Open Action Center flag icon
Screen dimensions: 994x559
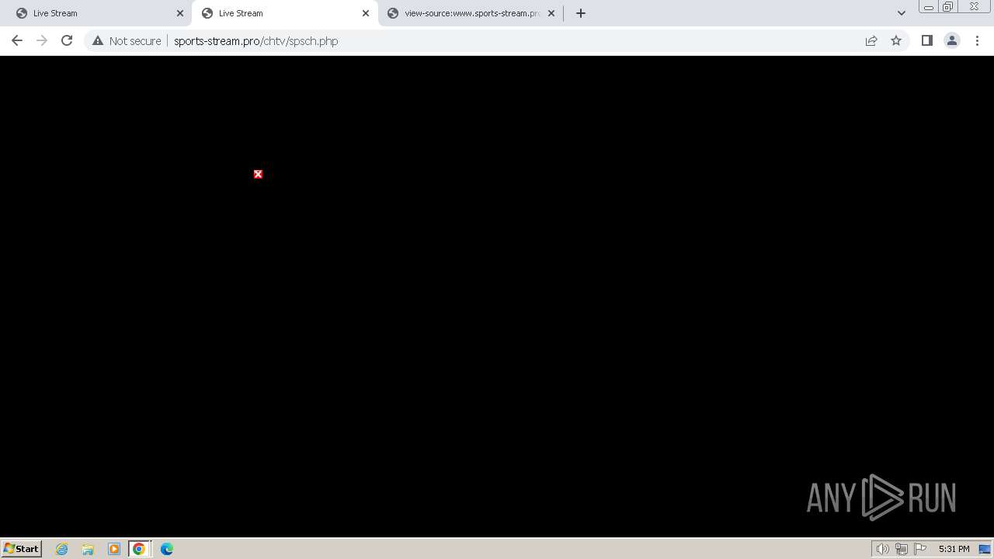tap(920, 549)
